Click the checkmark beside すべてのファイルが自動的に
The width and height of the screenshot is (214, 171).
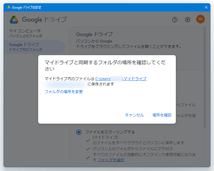click(88, 157)
